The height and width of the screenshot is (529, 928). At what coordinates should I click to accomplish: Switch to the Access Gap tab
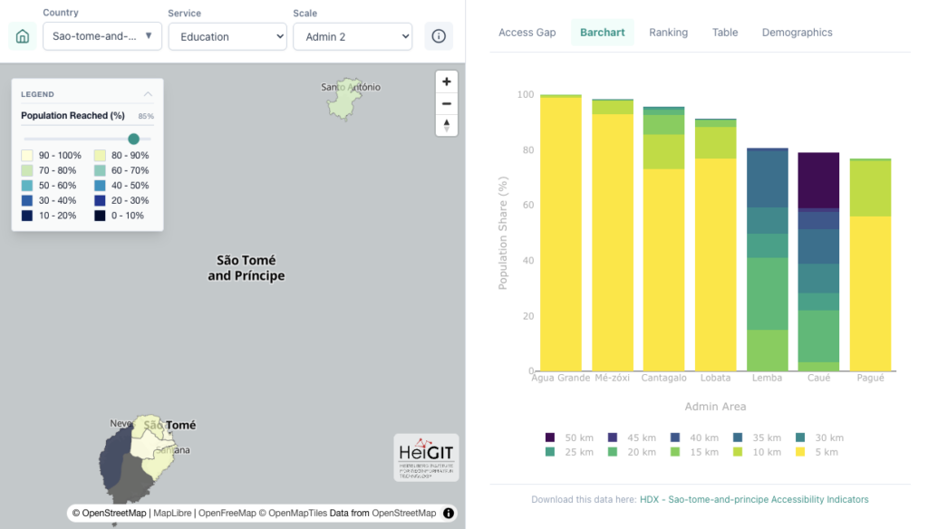pos(527,33)
